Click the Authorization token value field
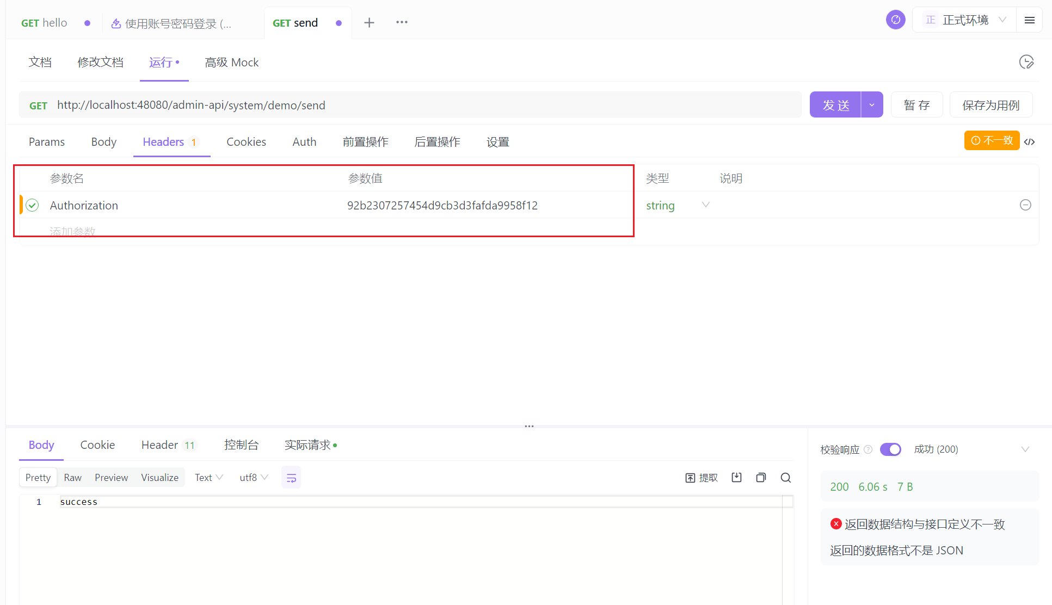The image size is (1052, 605). 442,205
